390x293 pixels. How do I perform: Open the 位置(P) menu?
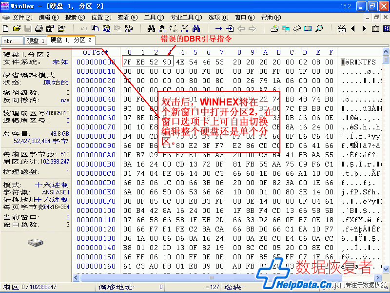[101, 18]
